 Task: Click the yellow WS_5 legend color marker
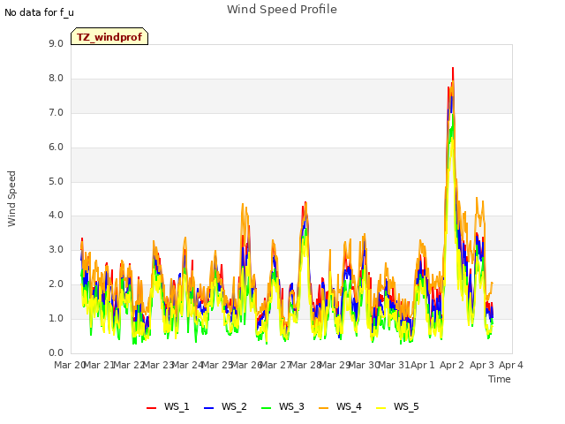(381, 408)
